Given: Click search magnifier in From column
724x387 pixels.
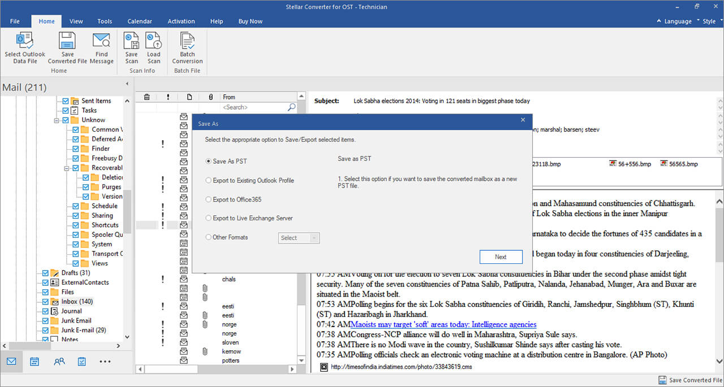Looking at the screenshot, I should pos(291,107).
